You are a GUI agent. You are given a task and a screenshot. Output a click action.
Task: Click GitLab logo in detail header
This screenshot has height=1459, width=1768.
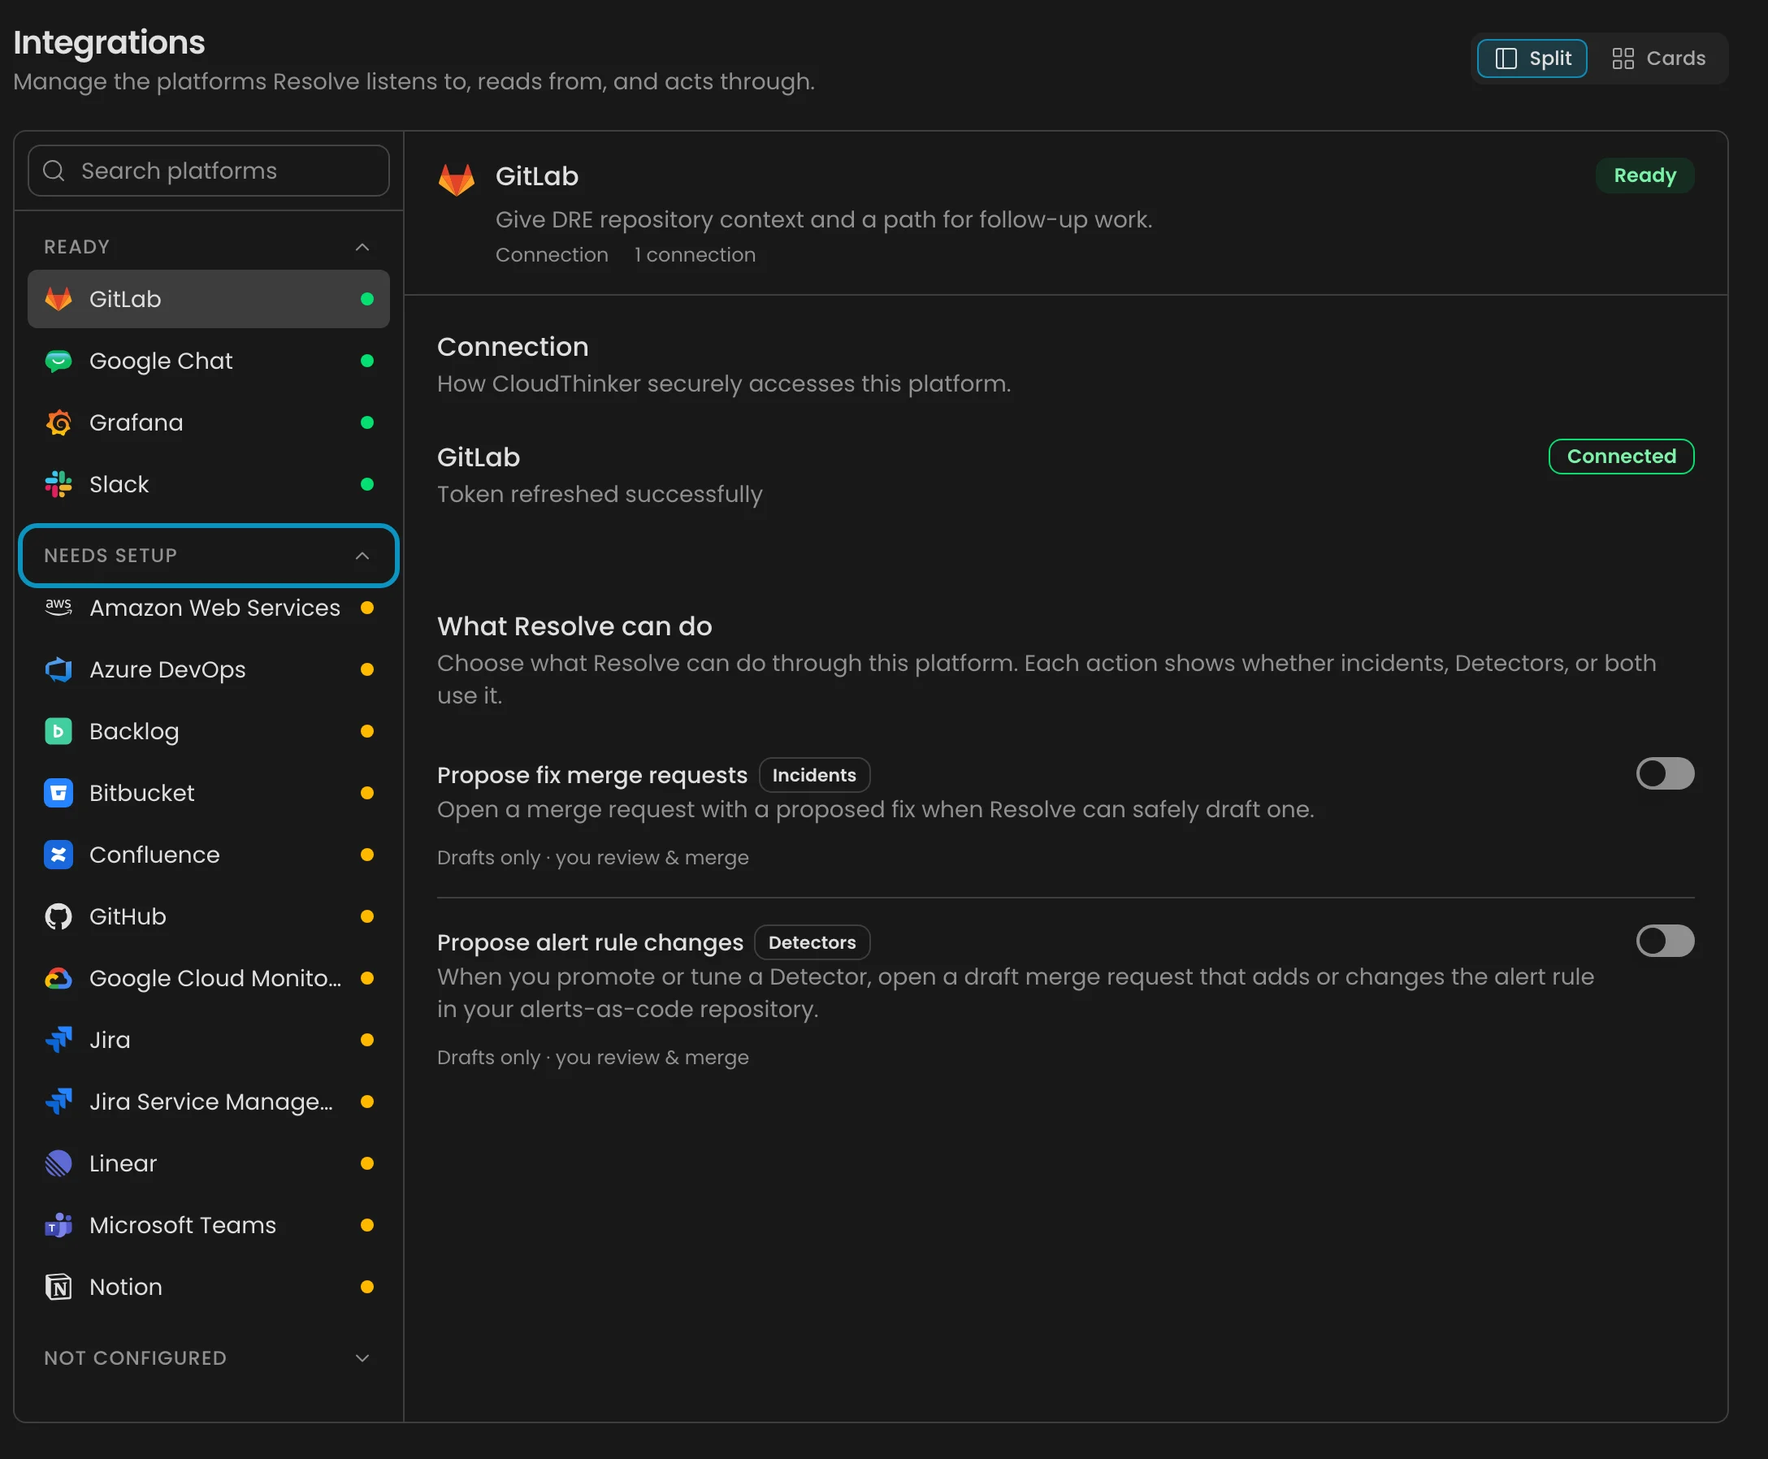point(457,179)
